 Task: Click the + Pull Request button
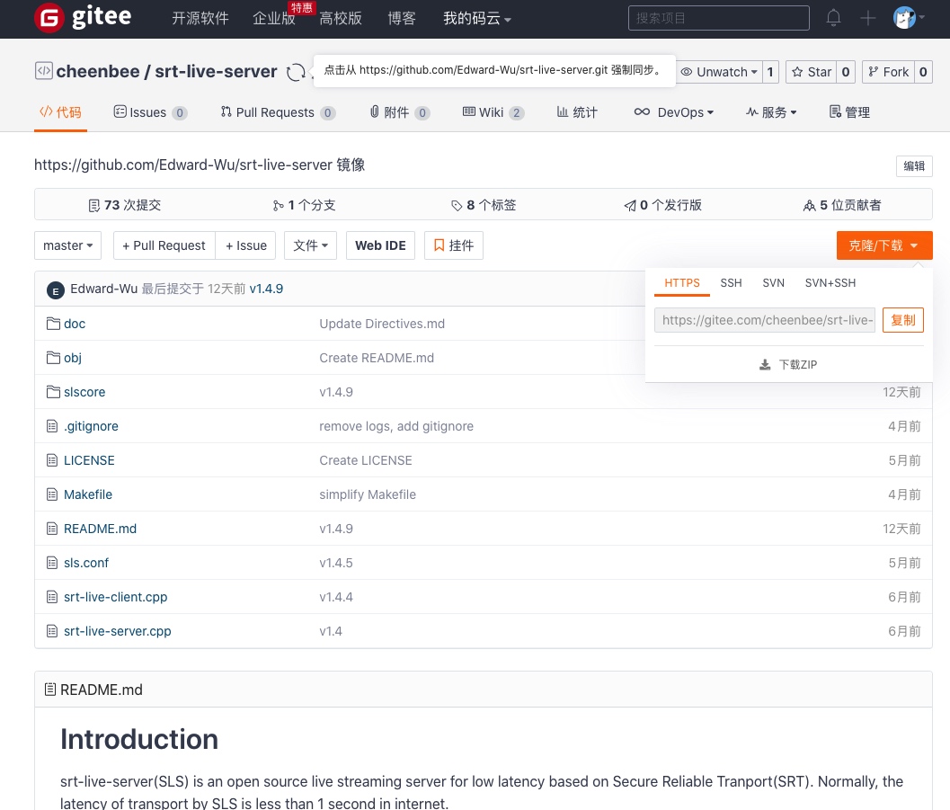pos(164,245)
